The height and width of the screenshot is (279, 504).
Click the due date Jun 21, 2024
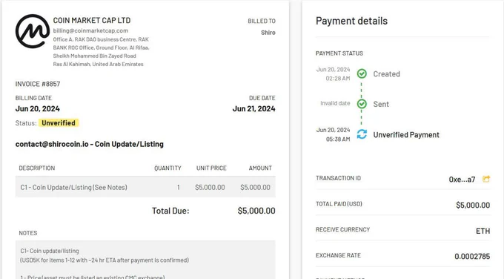[254, 109]
